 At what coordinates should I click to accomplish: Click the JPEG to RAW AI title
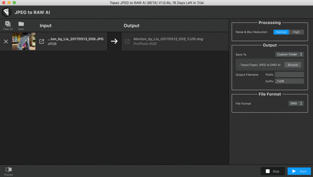(x=32, y=12)
